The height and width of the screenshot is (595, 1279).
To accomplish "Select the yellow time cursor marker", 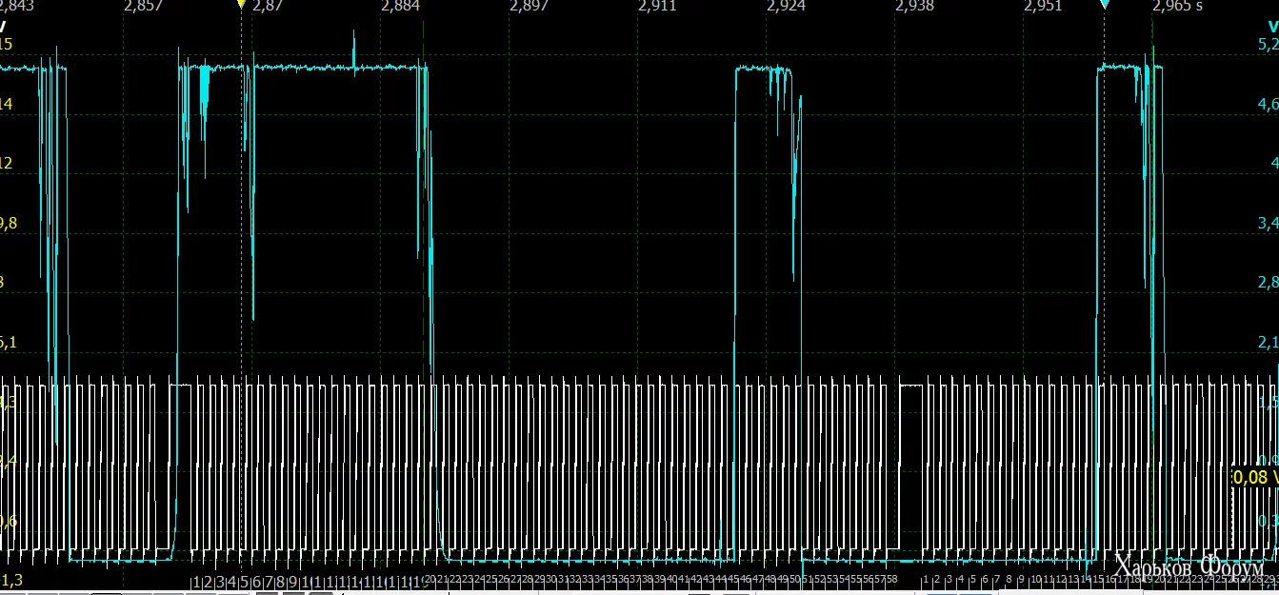I will [x=241, y=5].
